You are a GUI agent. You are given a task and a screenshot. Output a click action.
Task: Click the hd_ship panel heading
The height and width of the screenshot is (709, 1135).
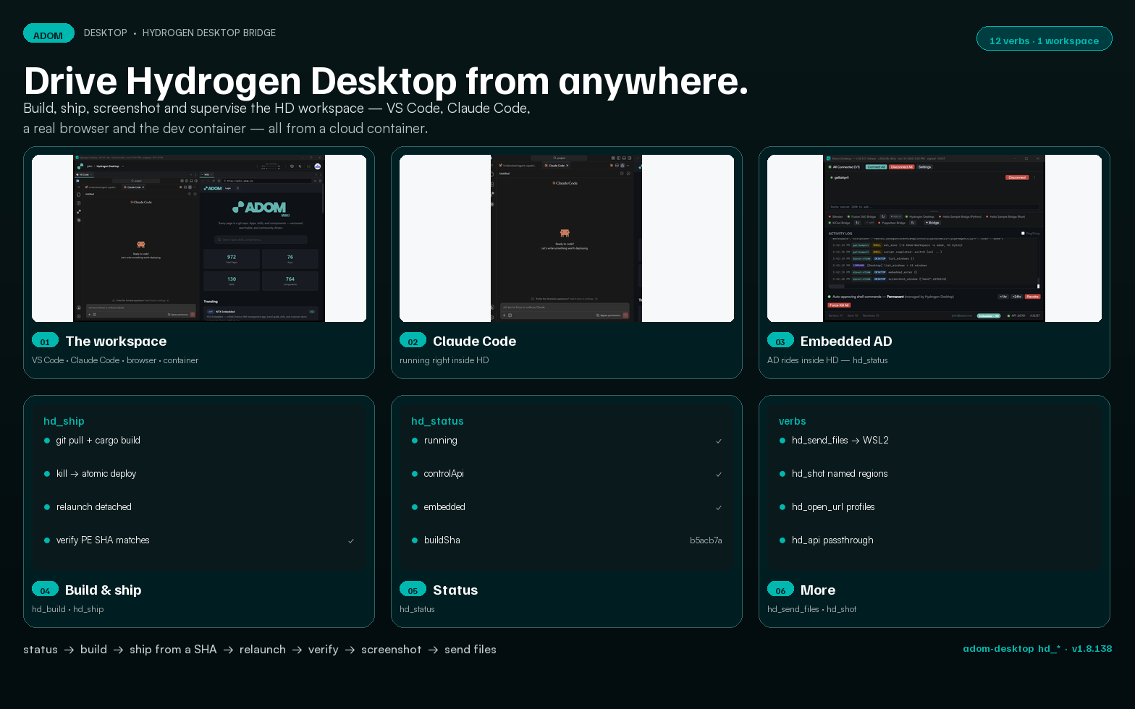[64, 421]
